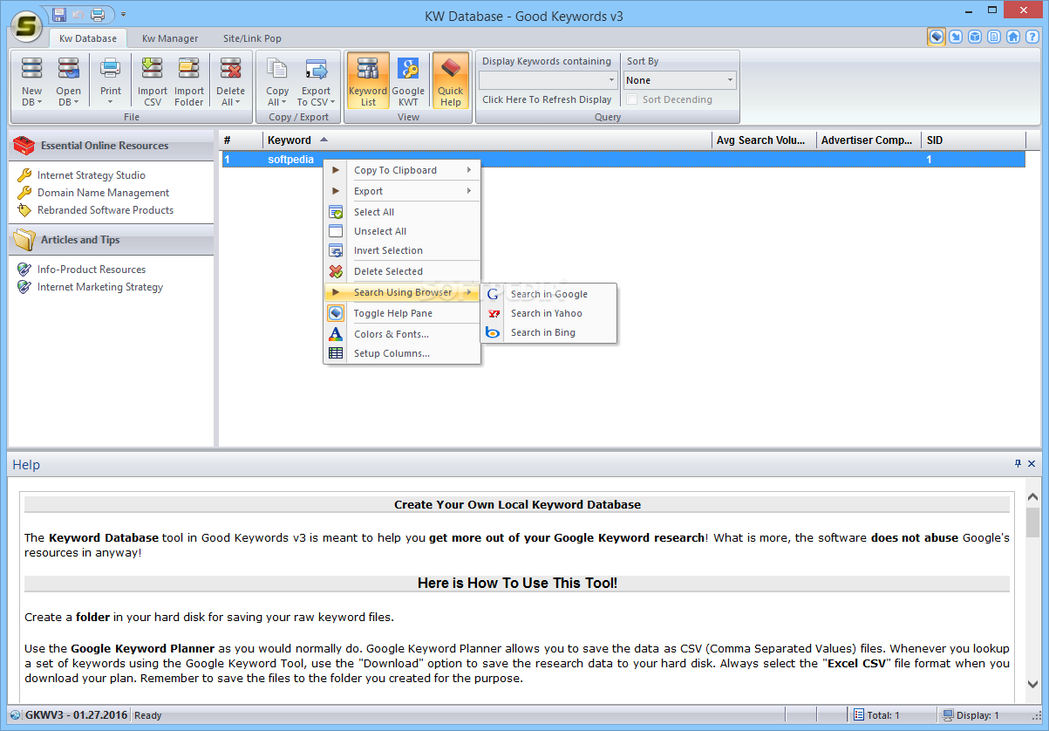Sort by the Keyword column header
Image resolution: width=1049 pixels, height=731 pixels.
pyautogui.click(x=487, y=140)
